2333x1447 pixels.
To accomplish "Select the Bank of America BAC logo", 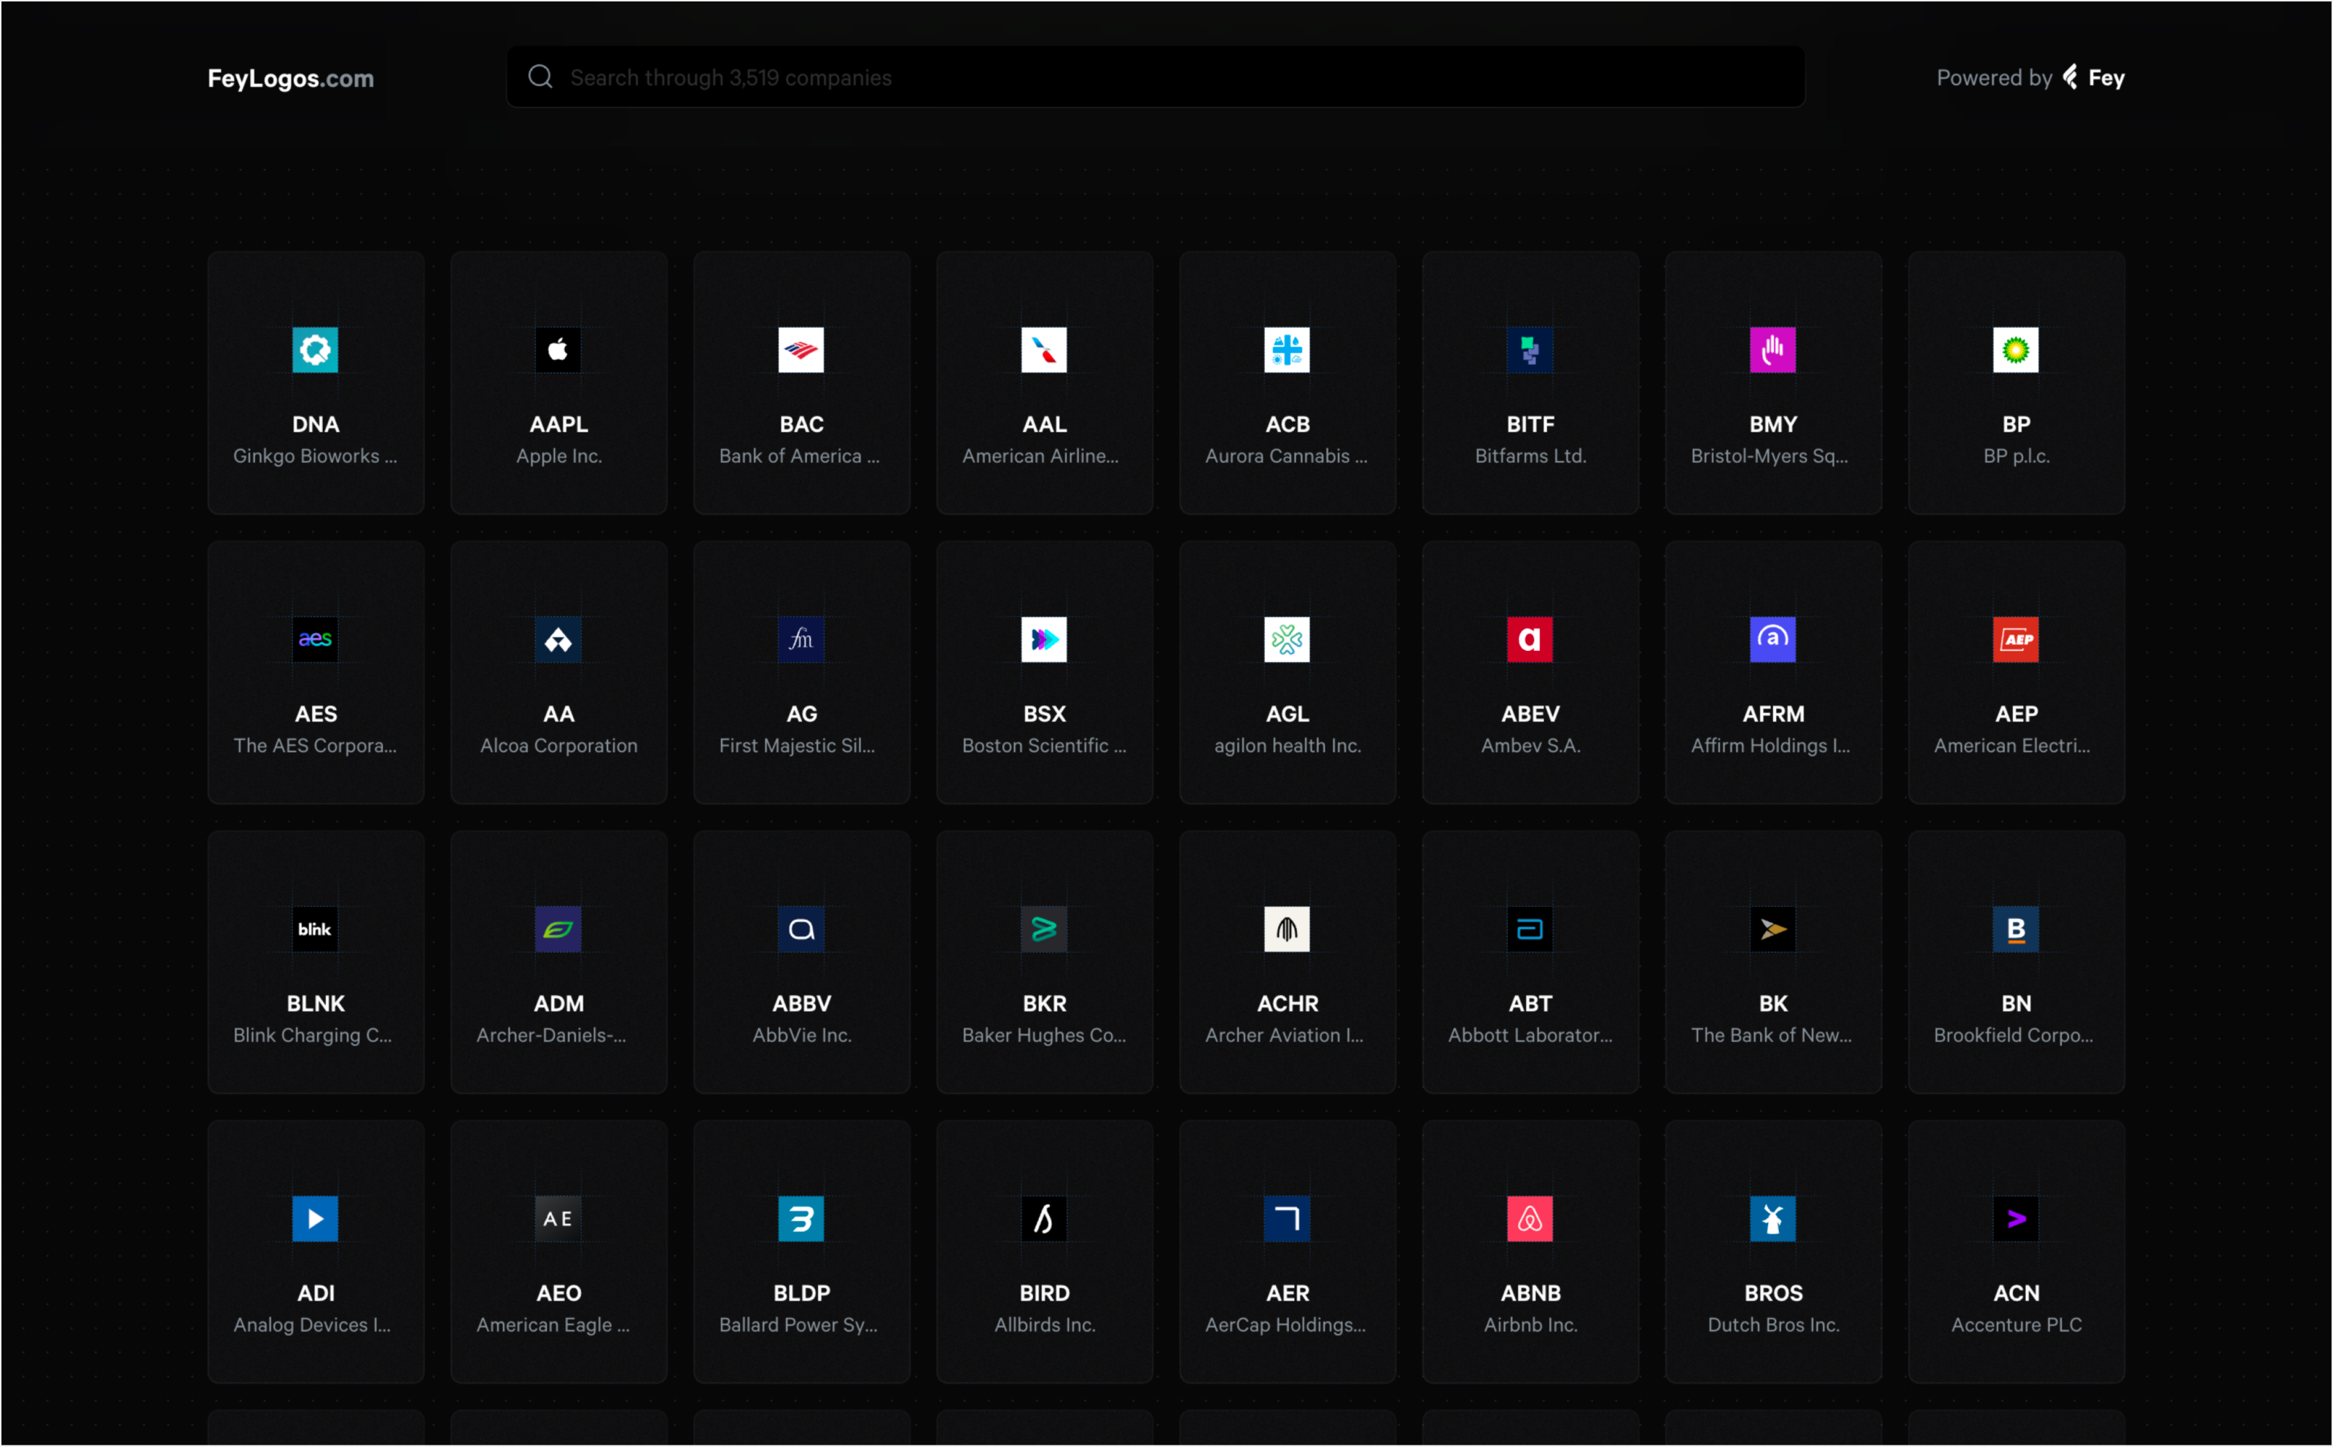I will [x=801, y=350].
